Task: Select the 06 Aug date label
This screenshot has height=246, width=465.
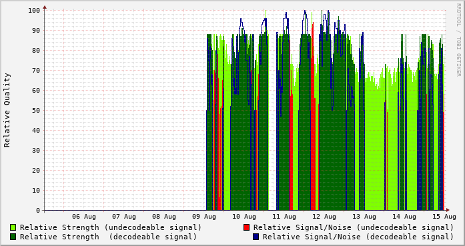Action: 84,217
